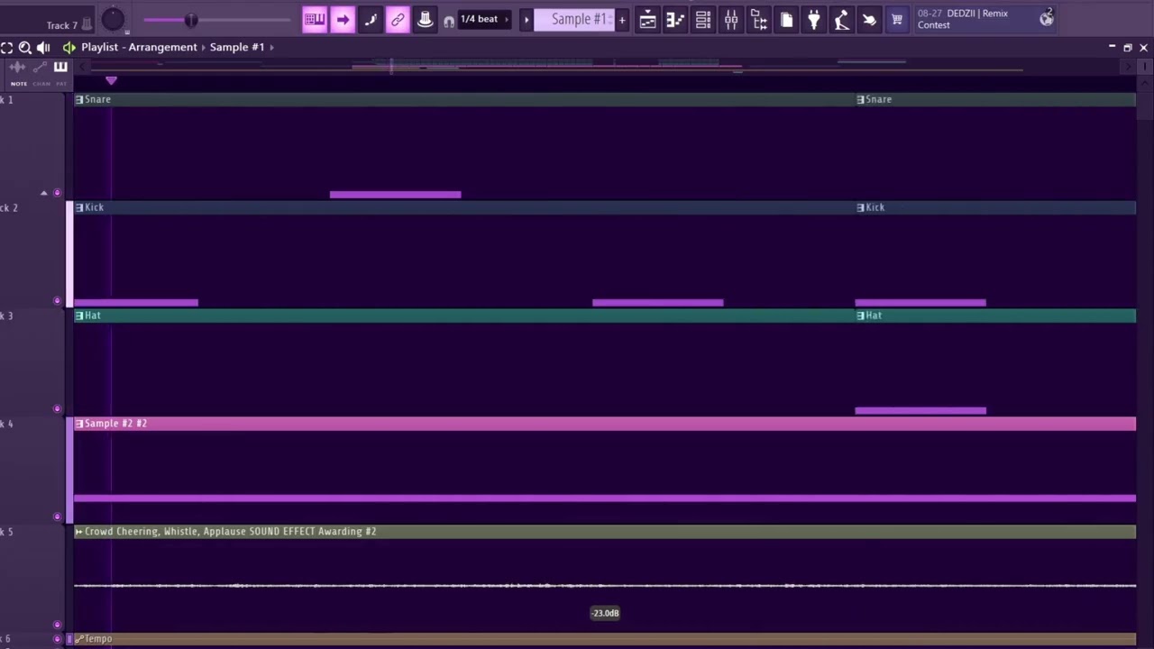Select the second Kick clip title
This screenshot has height=649, width=1154.
(875, 207)
